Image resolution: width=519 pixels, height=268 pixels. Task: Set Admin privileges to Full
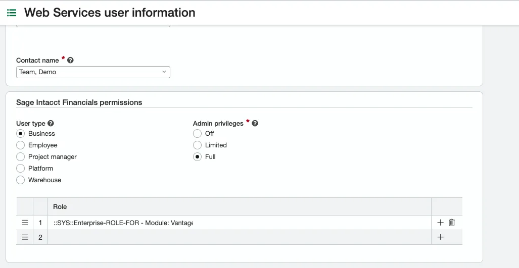[x=197, y=156]
